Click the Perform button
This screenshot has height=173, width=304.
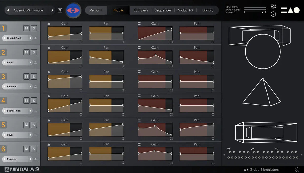point(96,10)
